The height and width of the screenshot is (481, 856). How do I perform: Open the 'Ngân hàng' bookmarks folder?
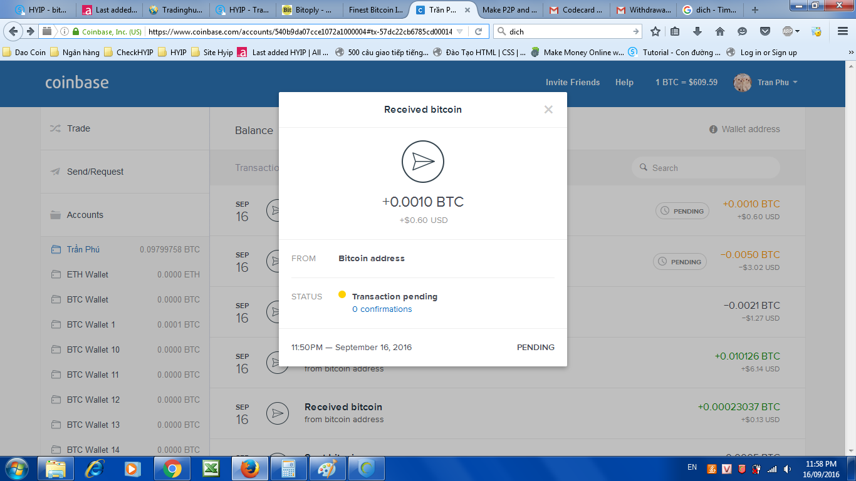pos(75,53)
